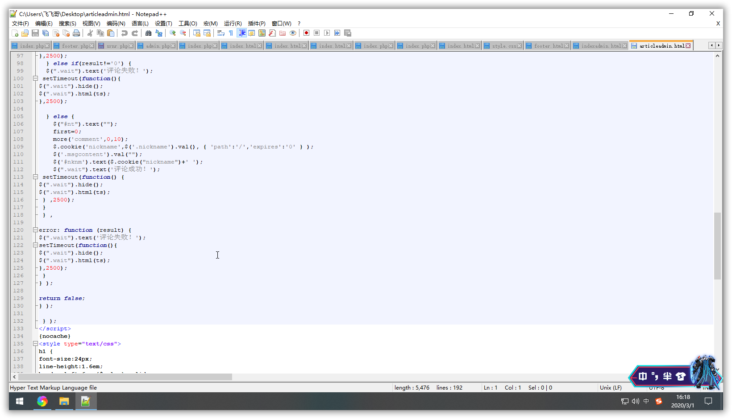
Task: Switch to the style.css tab
Action: coord(503,45)
